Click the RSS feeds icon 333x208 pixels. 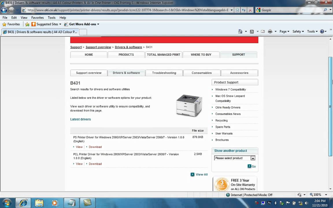(x=252, y=31)
